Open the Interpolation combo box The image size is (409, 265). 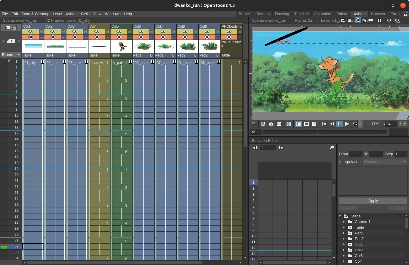point(385,162)
